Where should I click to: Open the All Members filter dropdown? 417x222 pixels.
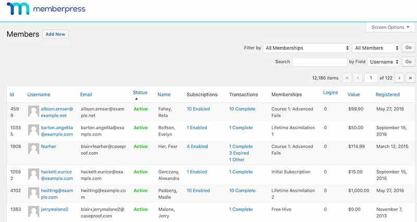(376, 48)
